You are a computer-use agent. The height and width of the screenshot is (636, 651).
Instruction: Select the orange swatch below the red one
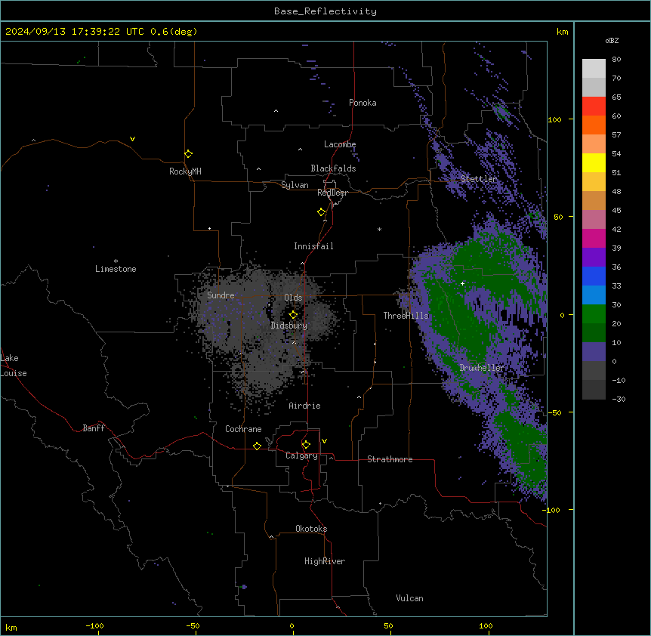(594, 125)
